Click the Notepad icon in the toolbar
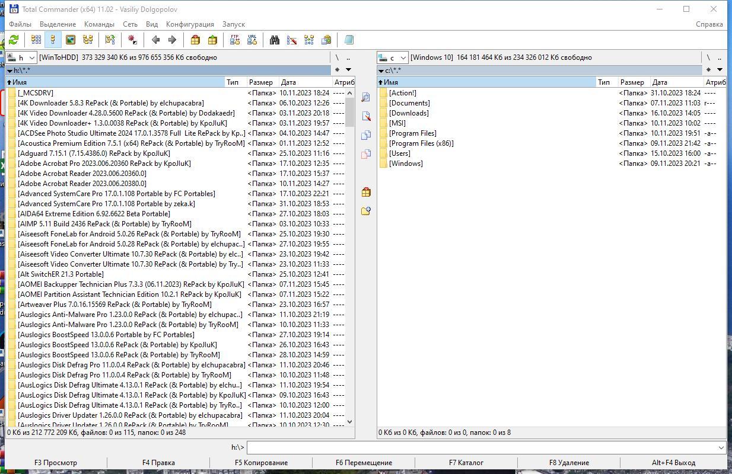This screenshot has height=474, width=732. pyautogui.click(x=349, y=40)
